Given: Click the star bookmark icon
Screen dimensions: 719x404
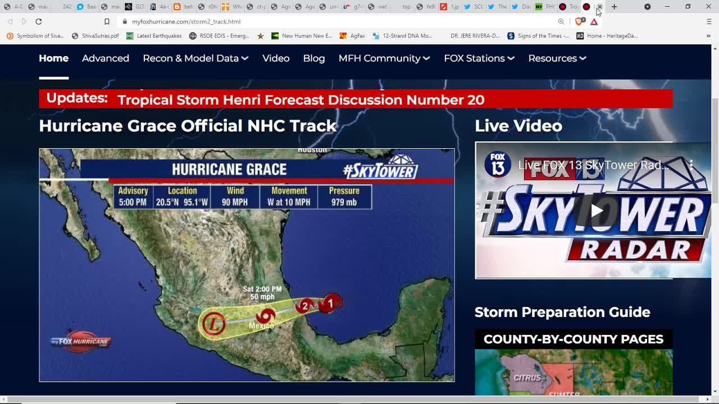Looking at the screenshot, I should [x=260, y=36].
